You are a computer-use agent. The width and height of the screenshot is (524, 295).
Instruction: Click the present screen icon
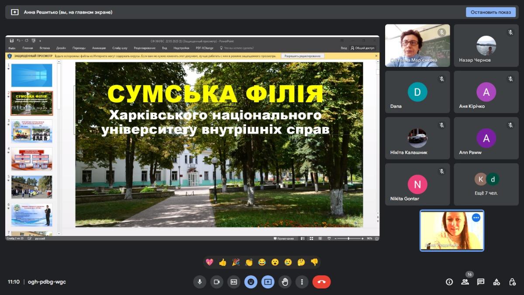pyautogui.click(x=268, y=282)
